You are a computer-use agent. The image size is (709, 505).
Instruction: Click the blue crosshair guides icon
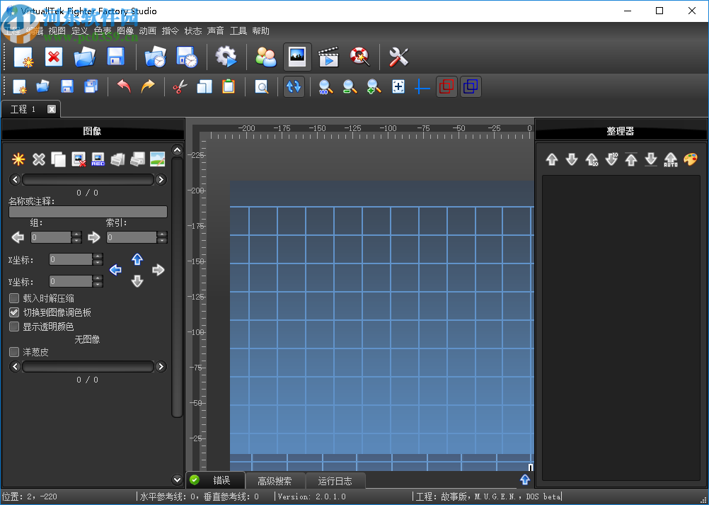pos(422,87)
